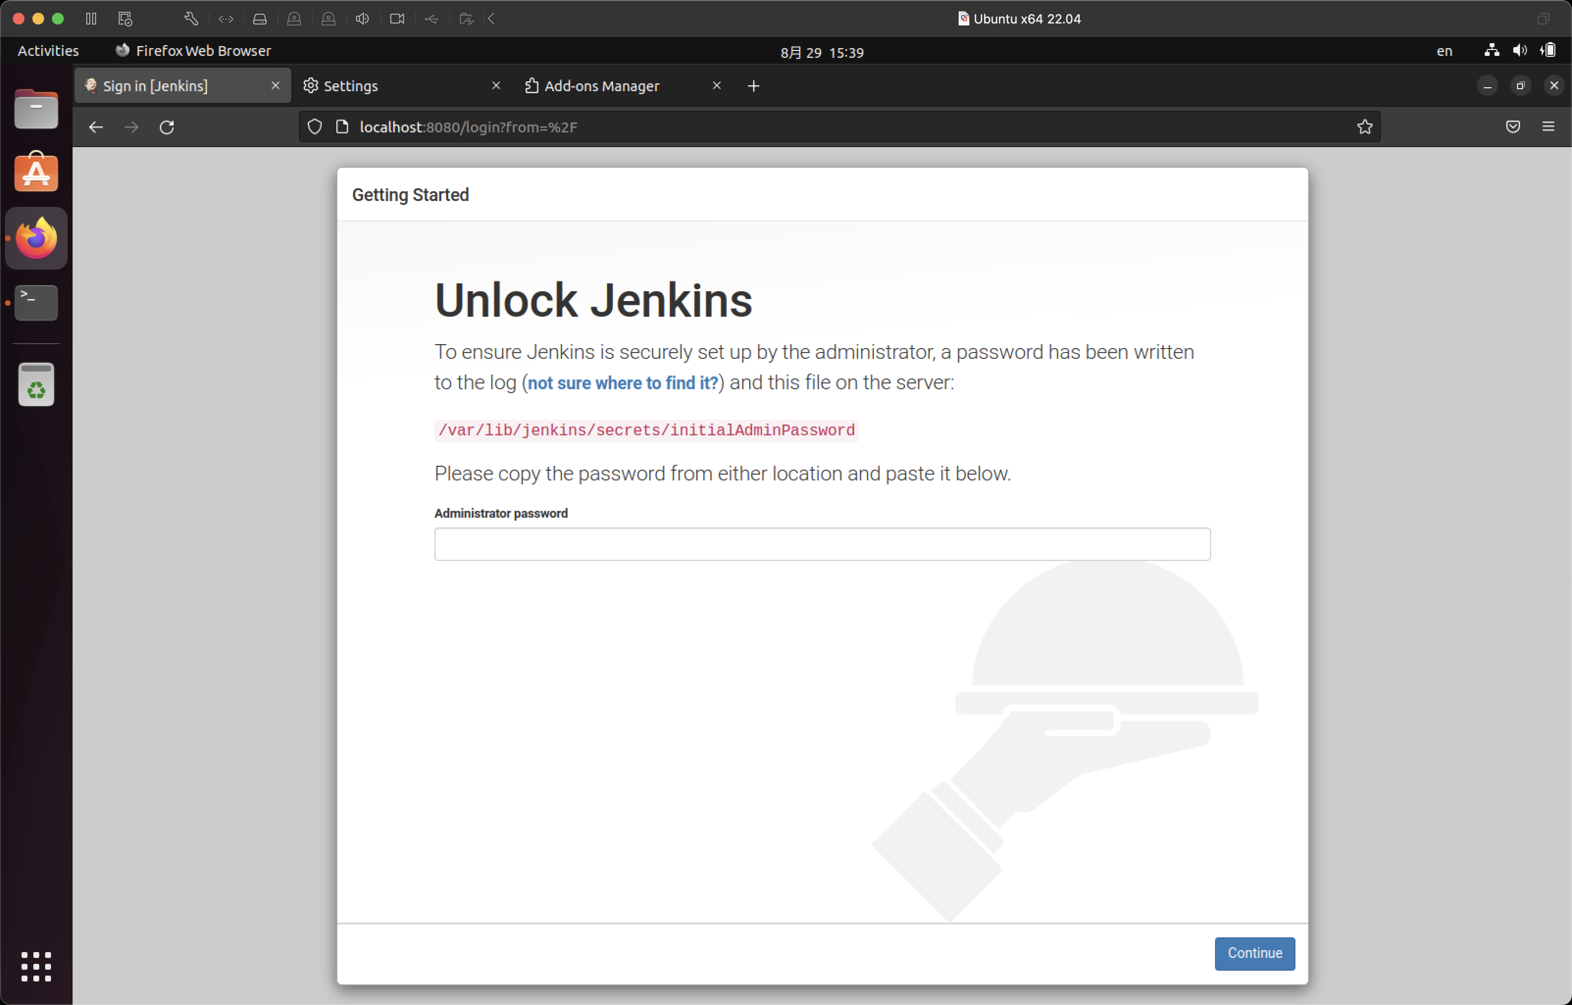Click the Firefox forward arrow button
Viewport: 1572px width, 1005px height.
(131, 127)
